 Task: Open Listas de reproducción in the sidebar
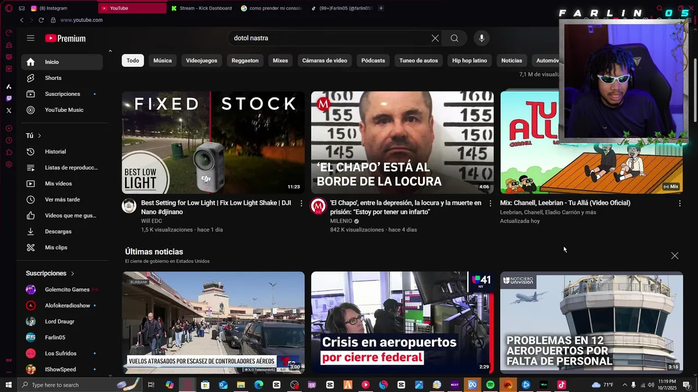coord(62,168)
